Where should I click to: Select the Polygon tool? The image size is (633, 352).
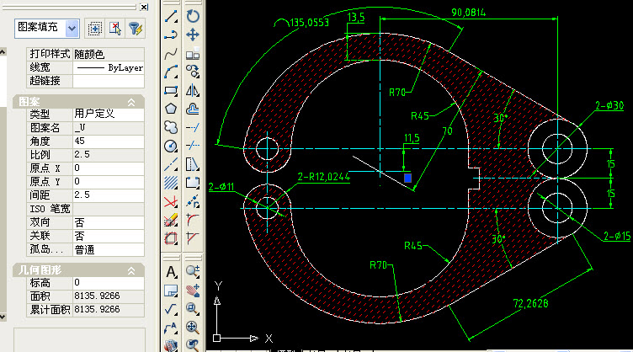[x=171, y=109]
